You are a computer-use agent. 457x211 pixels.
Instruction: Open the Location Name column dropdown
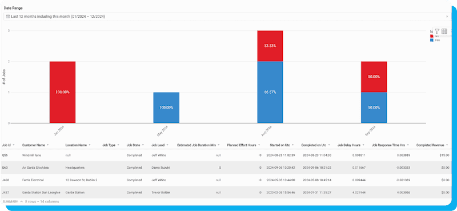[x=90, y=145]
